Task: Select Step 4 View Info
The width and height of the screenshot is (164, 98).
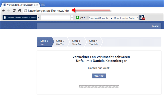Action: pos(93,42)
